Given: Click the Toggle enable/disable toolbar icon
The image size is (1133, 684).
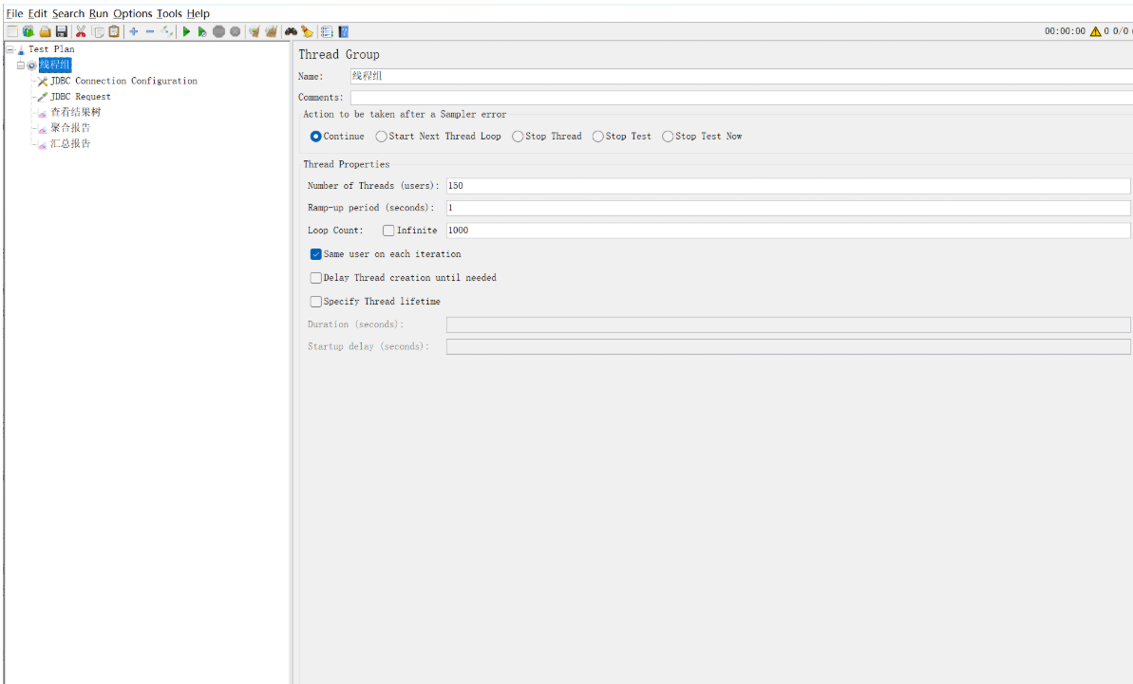Looking at the screenshot, I should 167,31.
